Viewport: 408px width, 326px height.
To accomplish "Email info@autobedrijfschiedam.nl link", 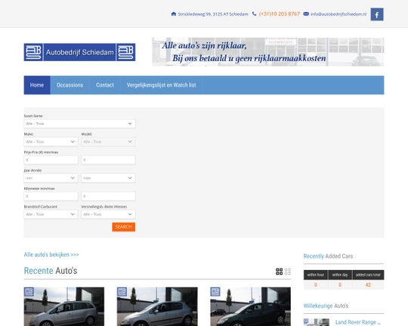I will (338, 14).
